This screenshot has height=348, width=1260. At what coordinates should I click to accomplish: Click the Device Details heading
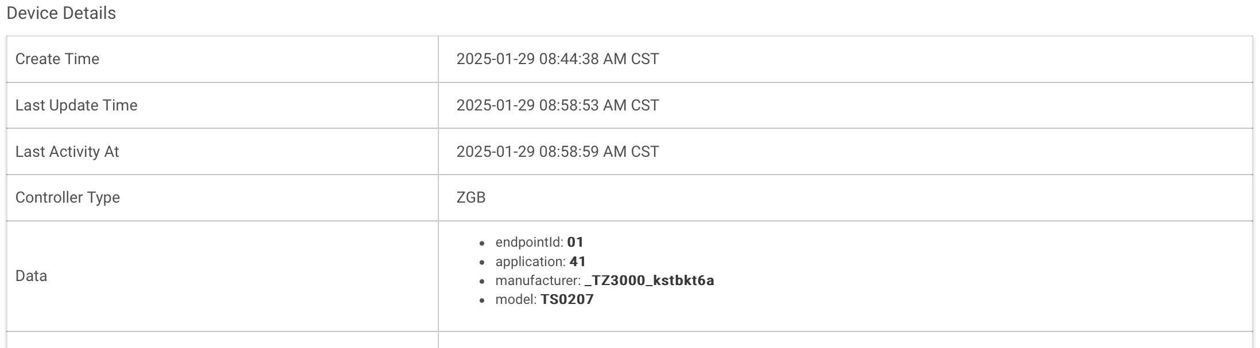[61, 13]
